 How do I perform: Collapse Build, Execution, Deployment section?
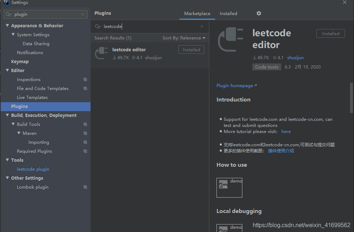coord(7,115)
